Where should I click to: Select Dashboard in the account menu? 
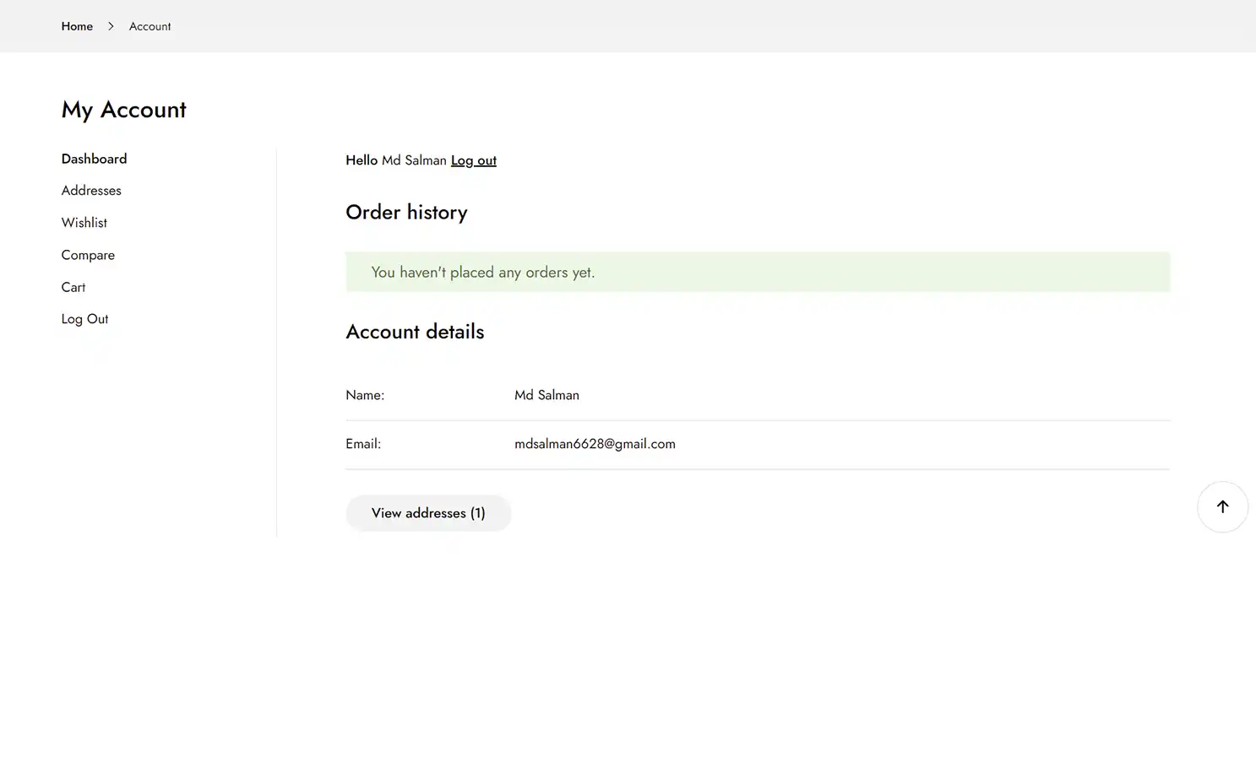click(94, 159)
